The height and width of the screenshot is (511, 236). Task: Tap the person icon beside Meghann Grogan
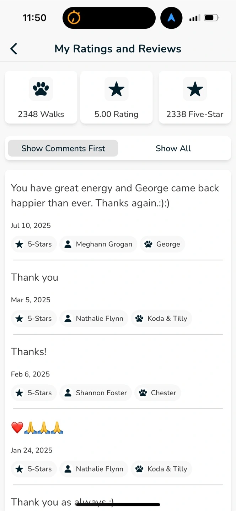coord(68,244)
